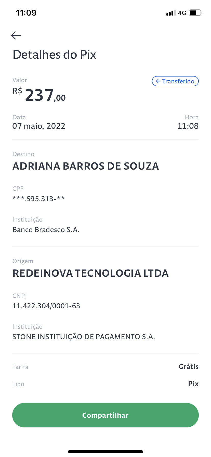Tap the home indicator bar
211x457 pixels.
click(106, 452)
